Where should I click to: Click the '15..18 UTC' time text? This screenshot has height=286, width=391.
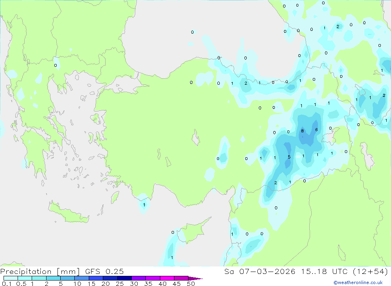[x=324, y=272]
